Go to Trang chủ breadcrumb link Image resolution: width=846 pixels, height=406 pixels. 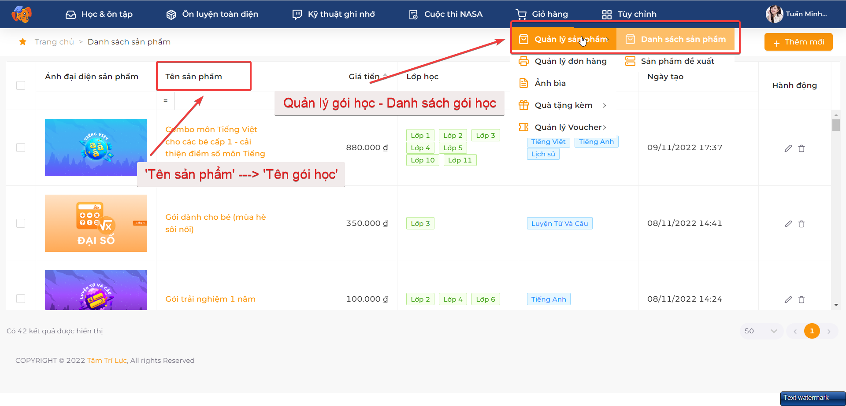tap(54, 42)
